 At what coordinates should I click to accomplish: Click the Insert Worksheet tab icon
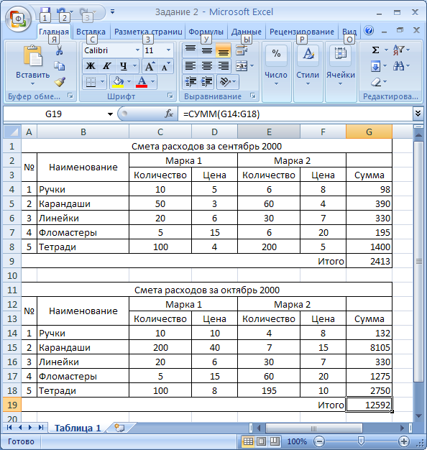click(x=119, y=428)
